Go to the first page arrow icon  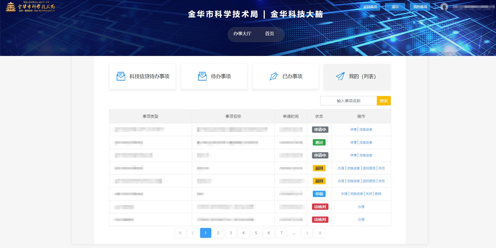click(x=180, y=233)
